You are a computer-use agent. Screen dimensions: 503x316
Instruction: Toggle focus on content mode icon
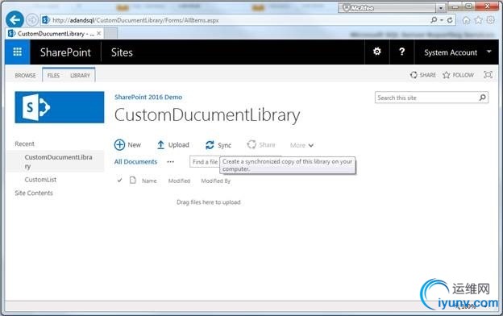click(488, 75)
